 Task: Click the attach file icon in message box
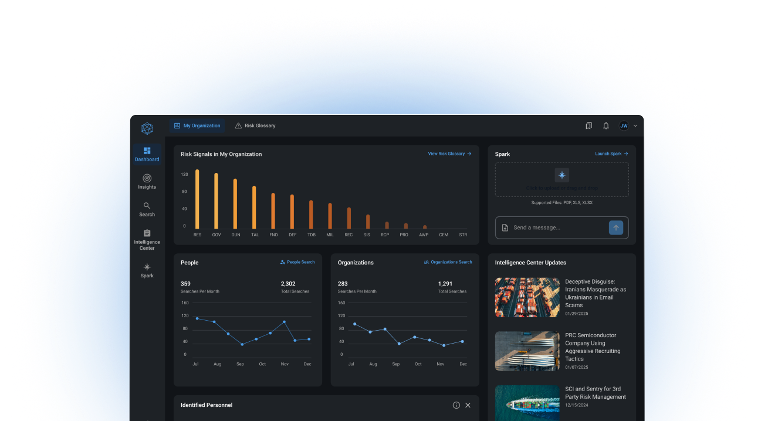pos(505,228)
